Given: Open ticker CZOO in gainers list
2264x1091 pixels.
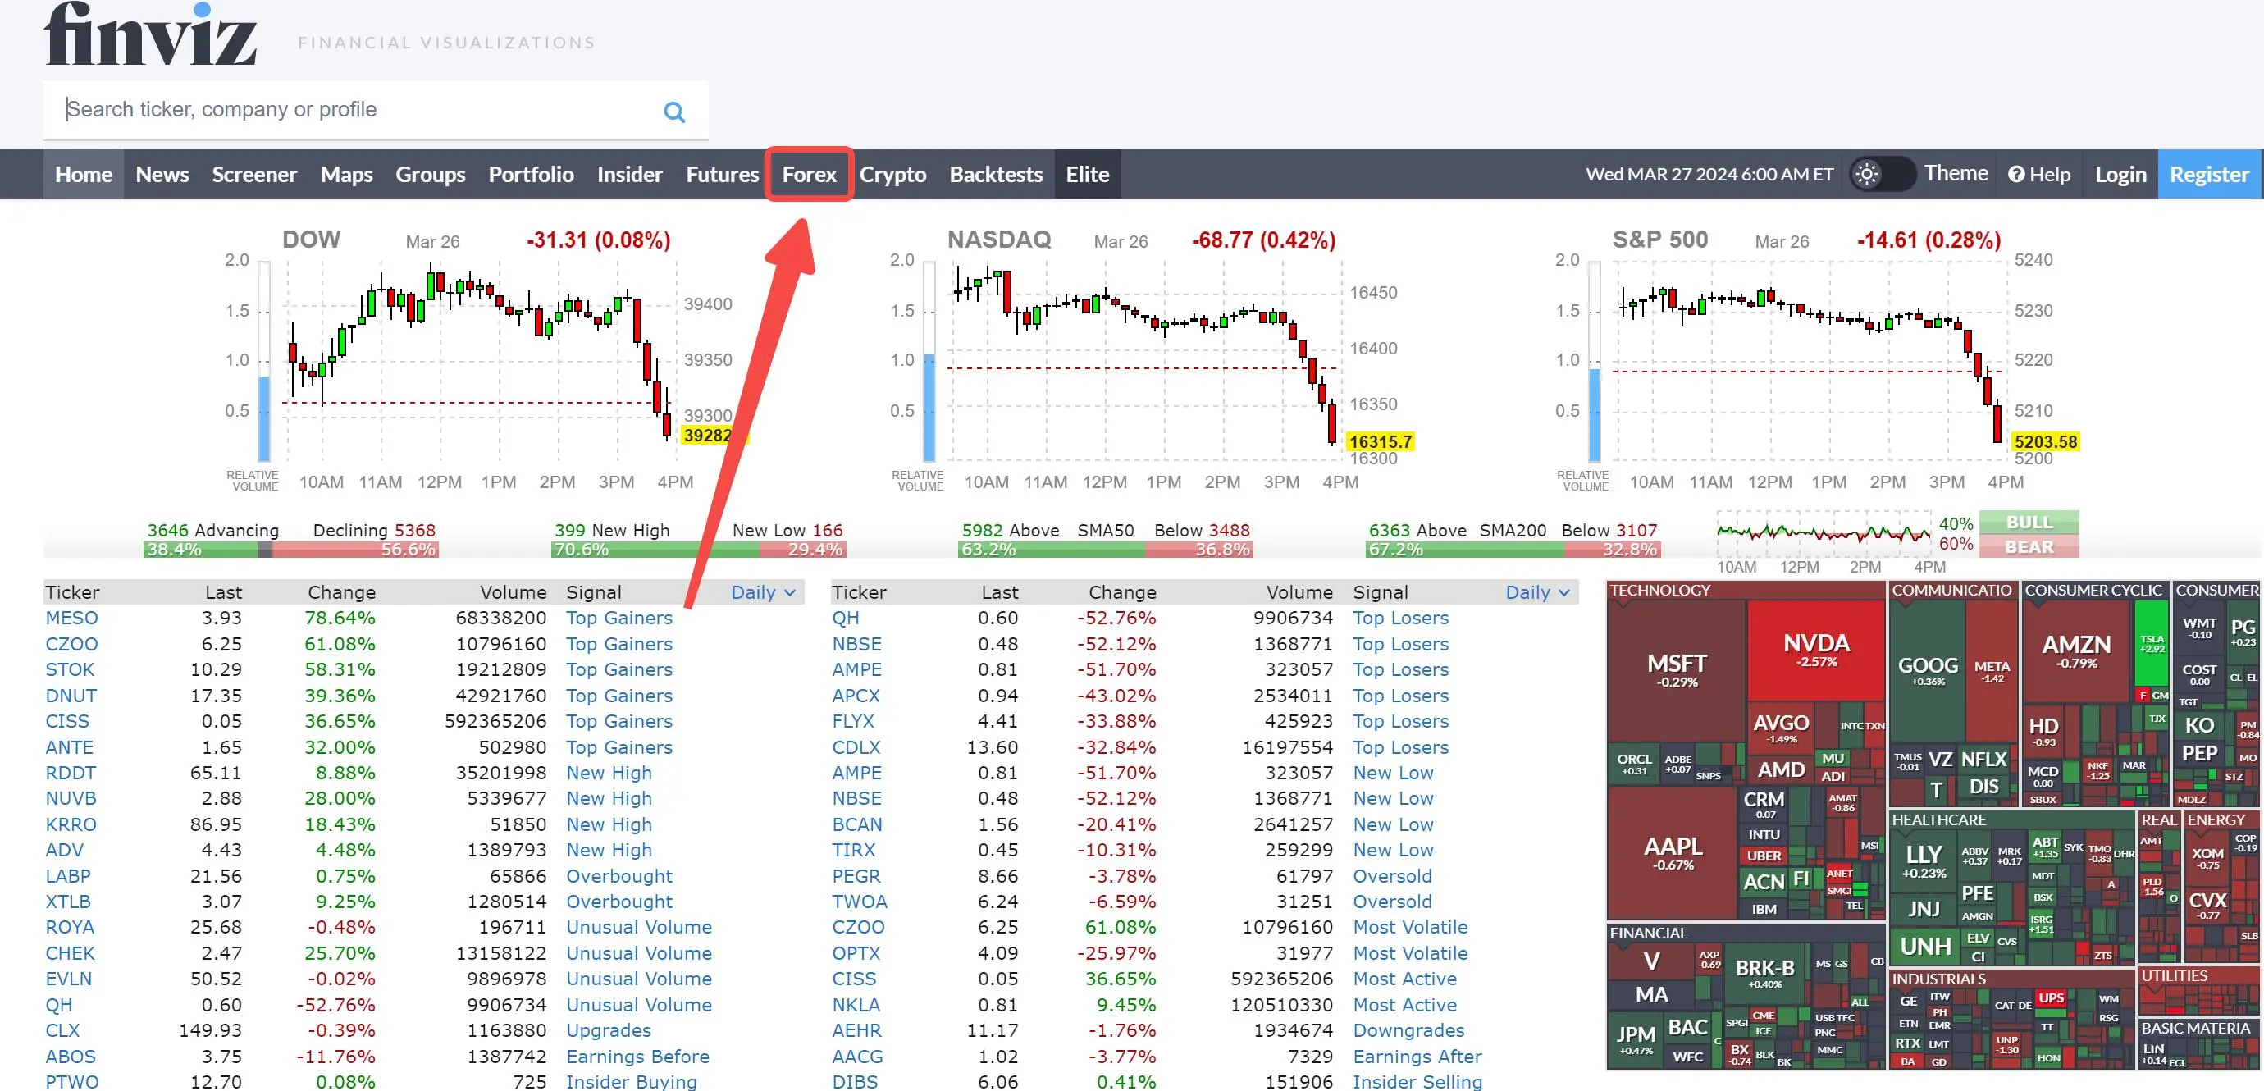Looking at the screenshot, I should (72, 645).
